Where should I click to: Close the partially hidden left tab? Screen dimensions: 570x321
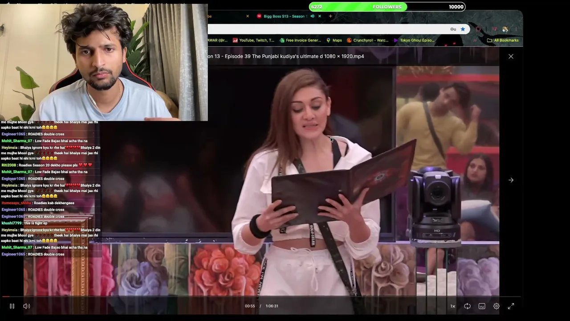tap(248, 16)
